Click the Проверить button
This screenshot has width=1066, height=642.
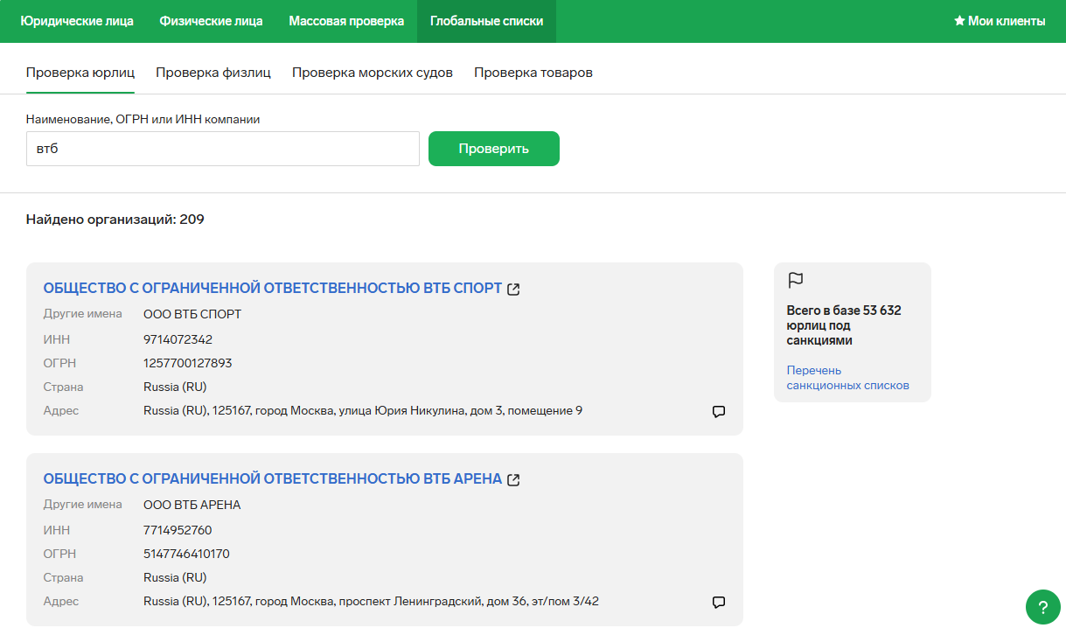point(494,149)
